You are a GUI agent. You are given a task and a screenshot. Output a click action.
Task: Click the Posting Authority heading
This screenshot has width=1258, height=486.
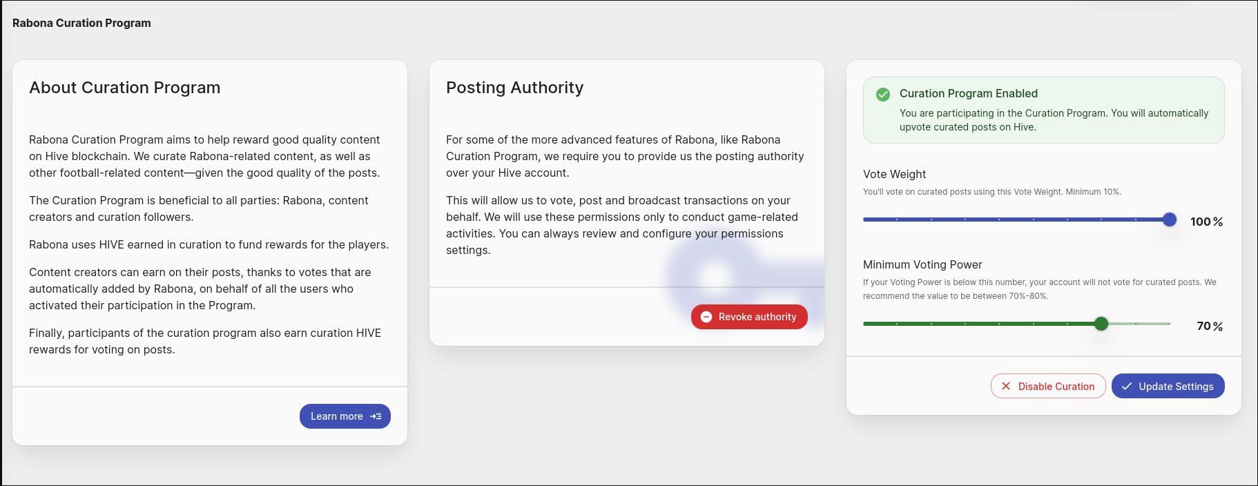pyautogui.click(x=515, y=88)
